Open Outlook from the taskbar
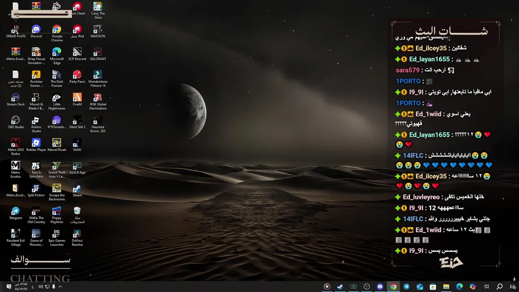This screenshot has width=519, height=292. point(420,287)
